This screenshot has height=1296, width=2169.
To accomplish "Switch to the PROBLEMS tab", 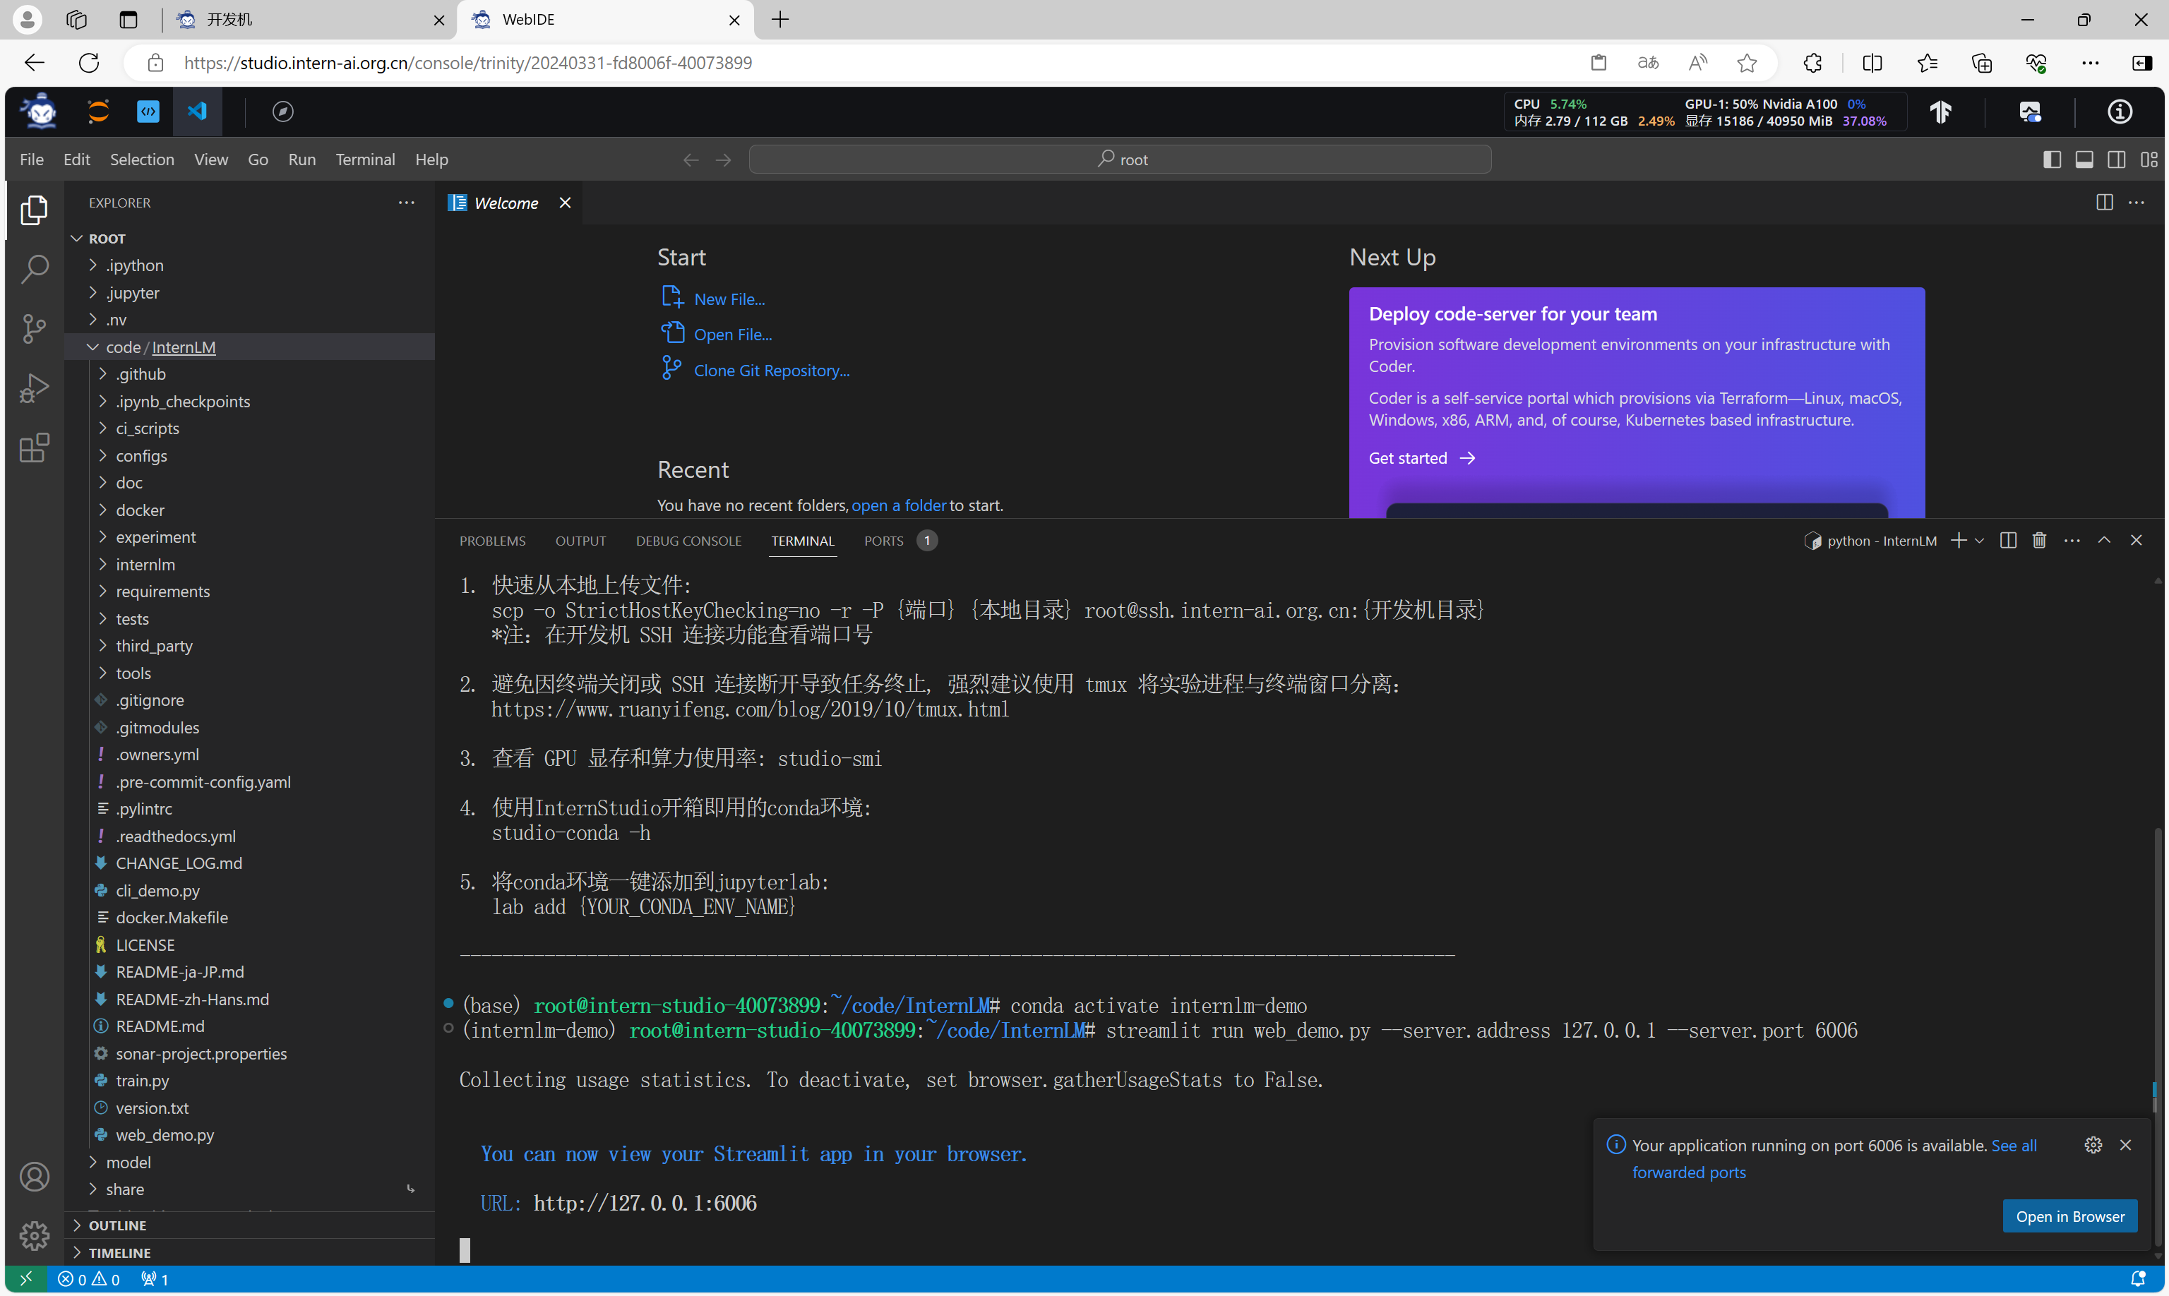I will pos(492,541).
